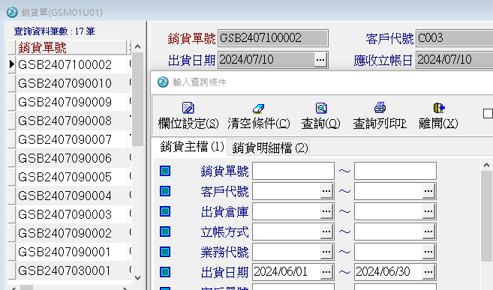Click the 出貨倉庫 to input field
The image size is (493, 290).
coord(389,211)
